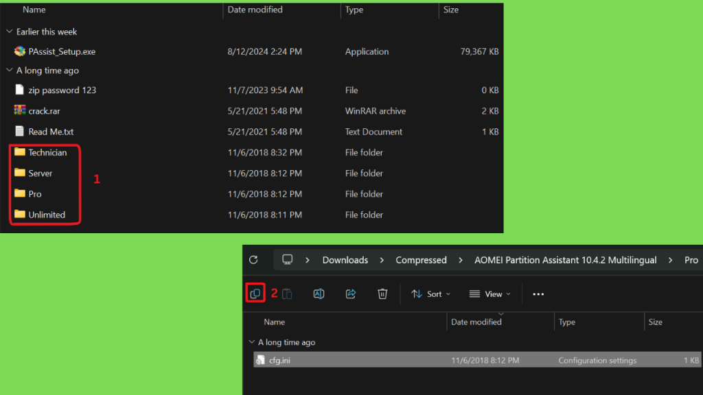Click the Technician folder icon
The image size is (703, 395).
pos(19,152)
